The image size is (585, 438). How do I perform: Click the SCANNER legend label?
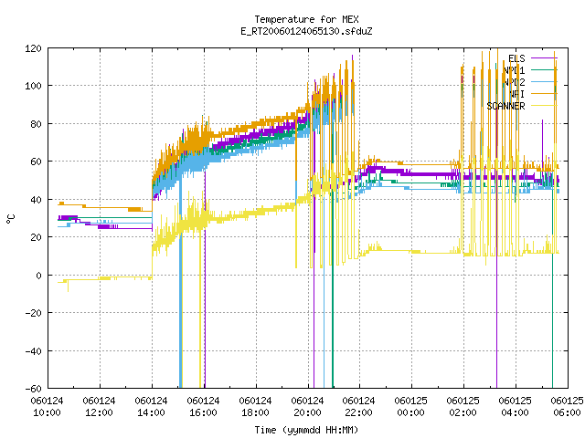pyautogui.click(x=505, y=106)
